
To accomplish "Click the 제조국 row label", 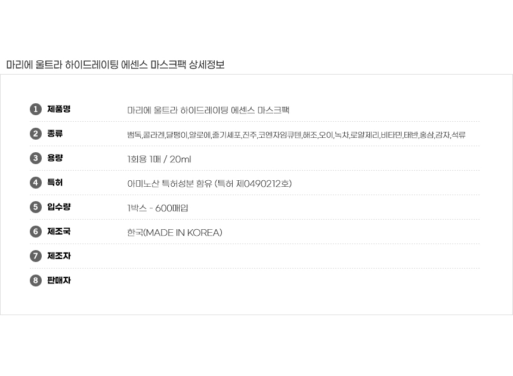I will [58, 232].
